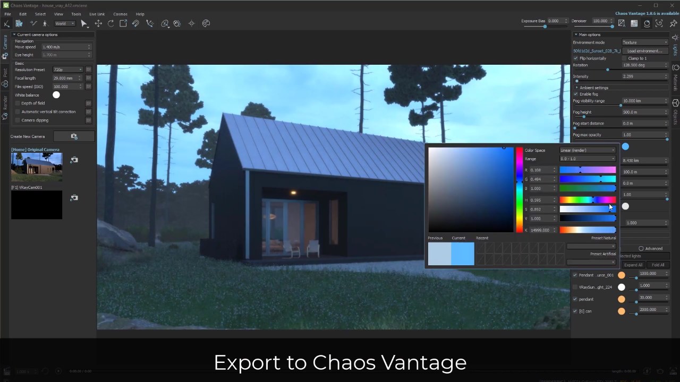Click the orbit camera icon in top-right toolbar

(647, 23)
